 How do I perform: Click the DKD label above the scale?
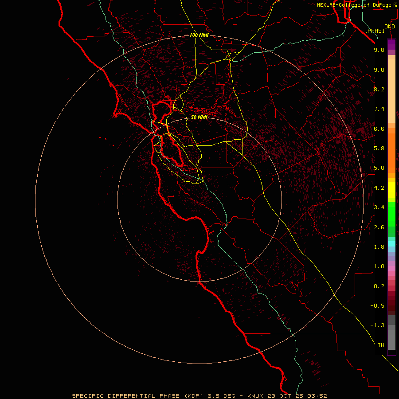(390, 27)
